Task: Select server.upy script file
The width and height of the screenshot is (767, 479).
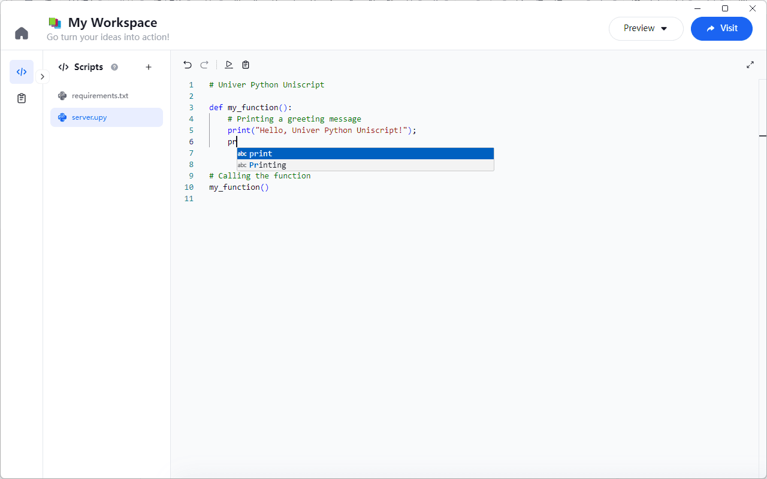Action: tap(107, 117)
